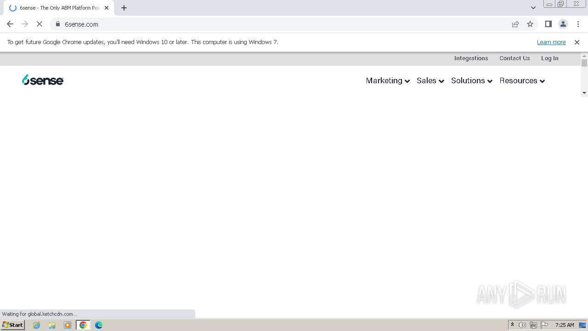Expand the Marketing menu

click(388, 80)
